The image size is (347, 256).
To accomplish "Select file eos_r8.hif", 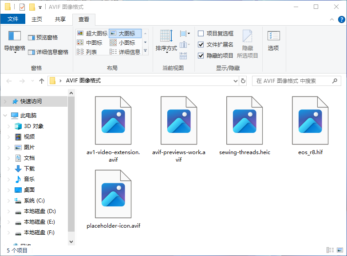I will (310, 125).
